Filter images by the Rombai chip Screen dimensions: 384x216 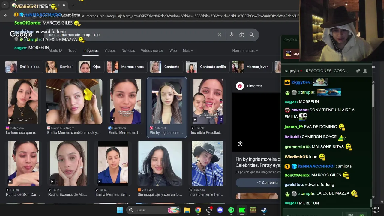[61, 67]
